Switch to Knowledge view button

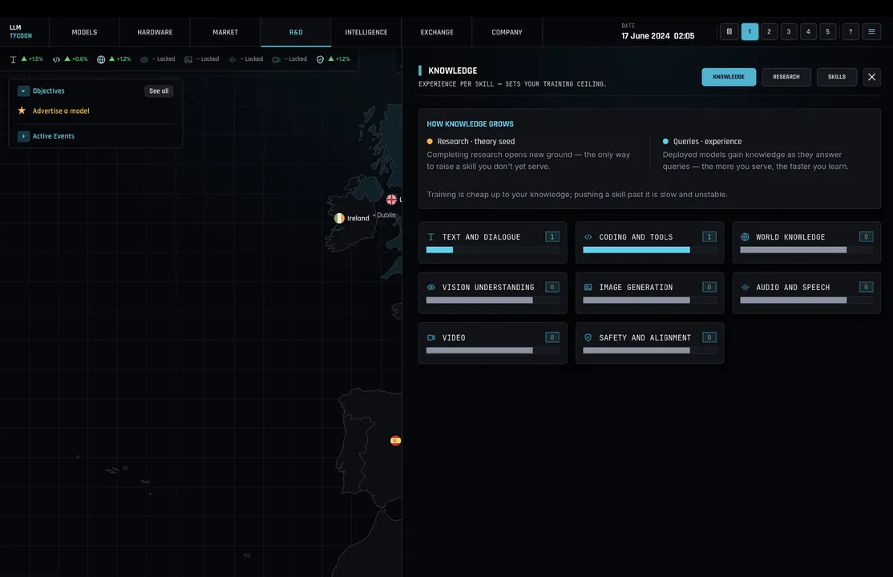tap(729, 77)
